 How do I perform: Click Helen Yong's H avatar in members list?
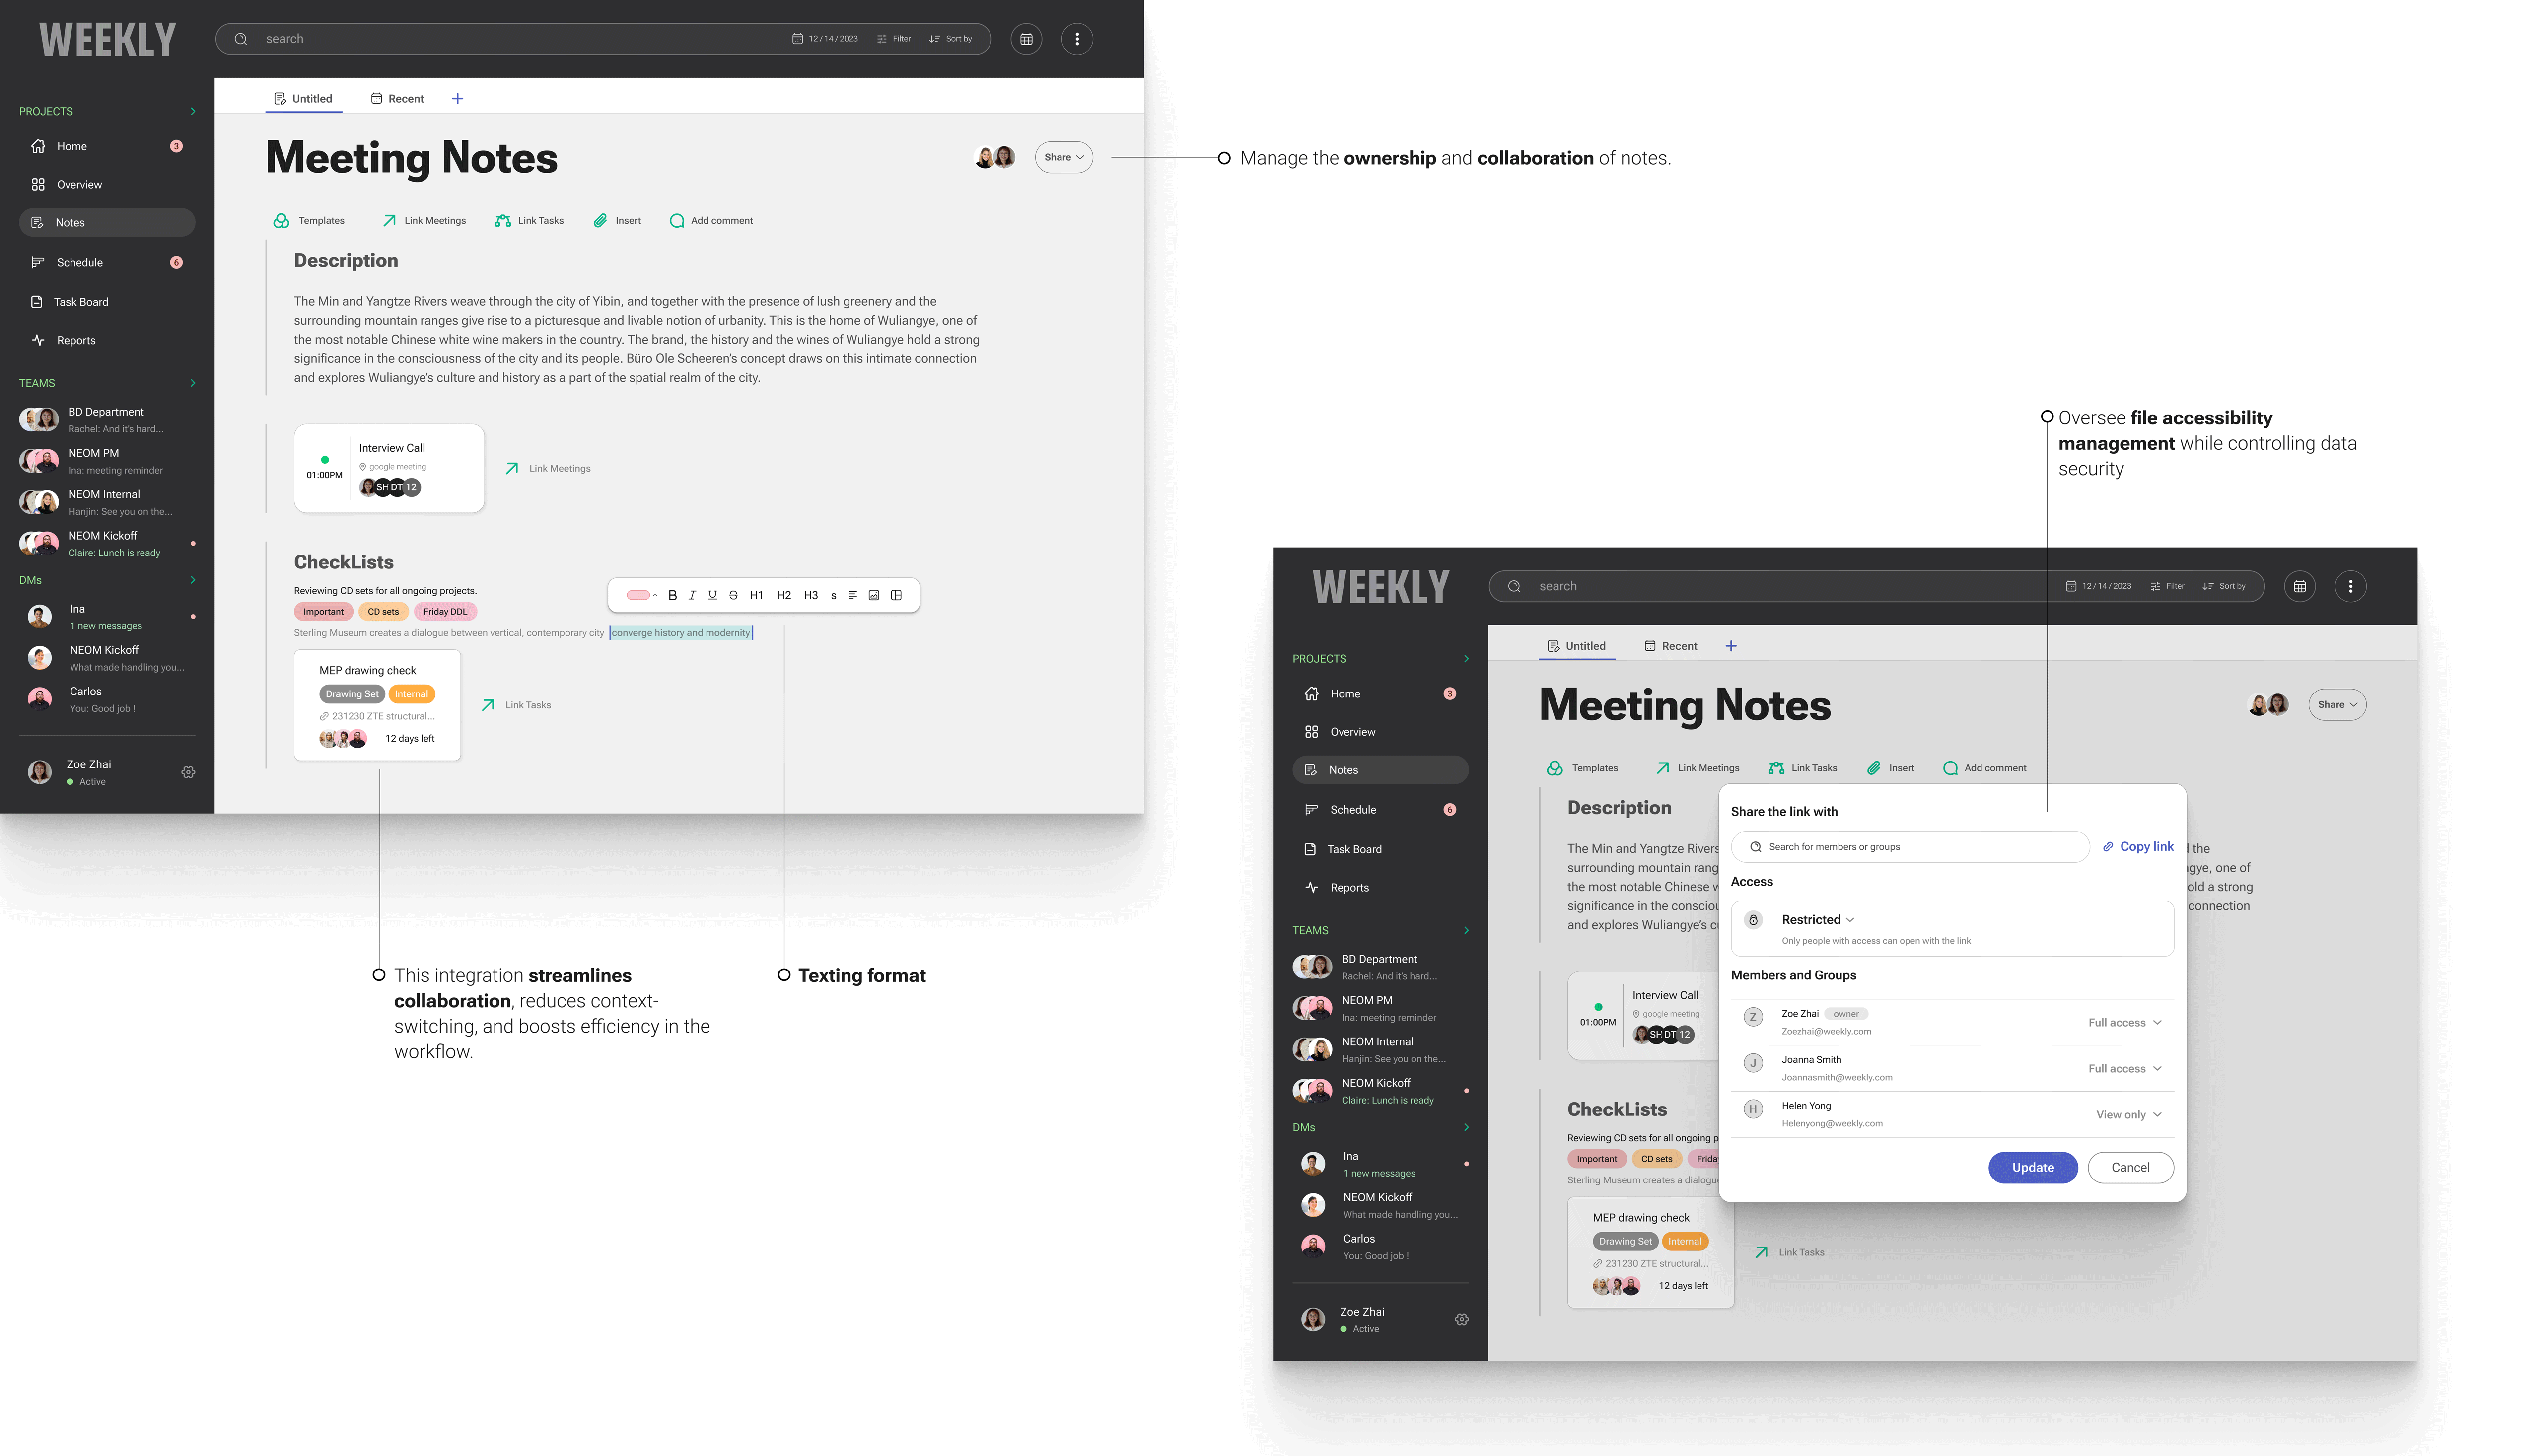(1753, 1109)
